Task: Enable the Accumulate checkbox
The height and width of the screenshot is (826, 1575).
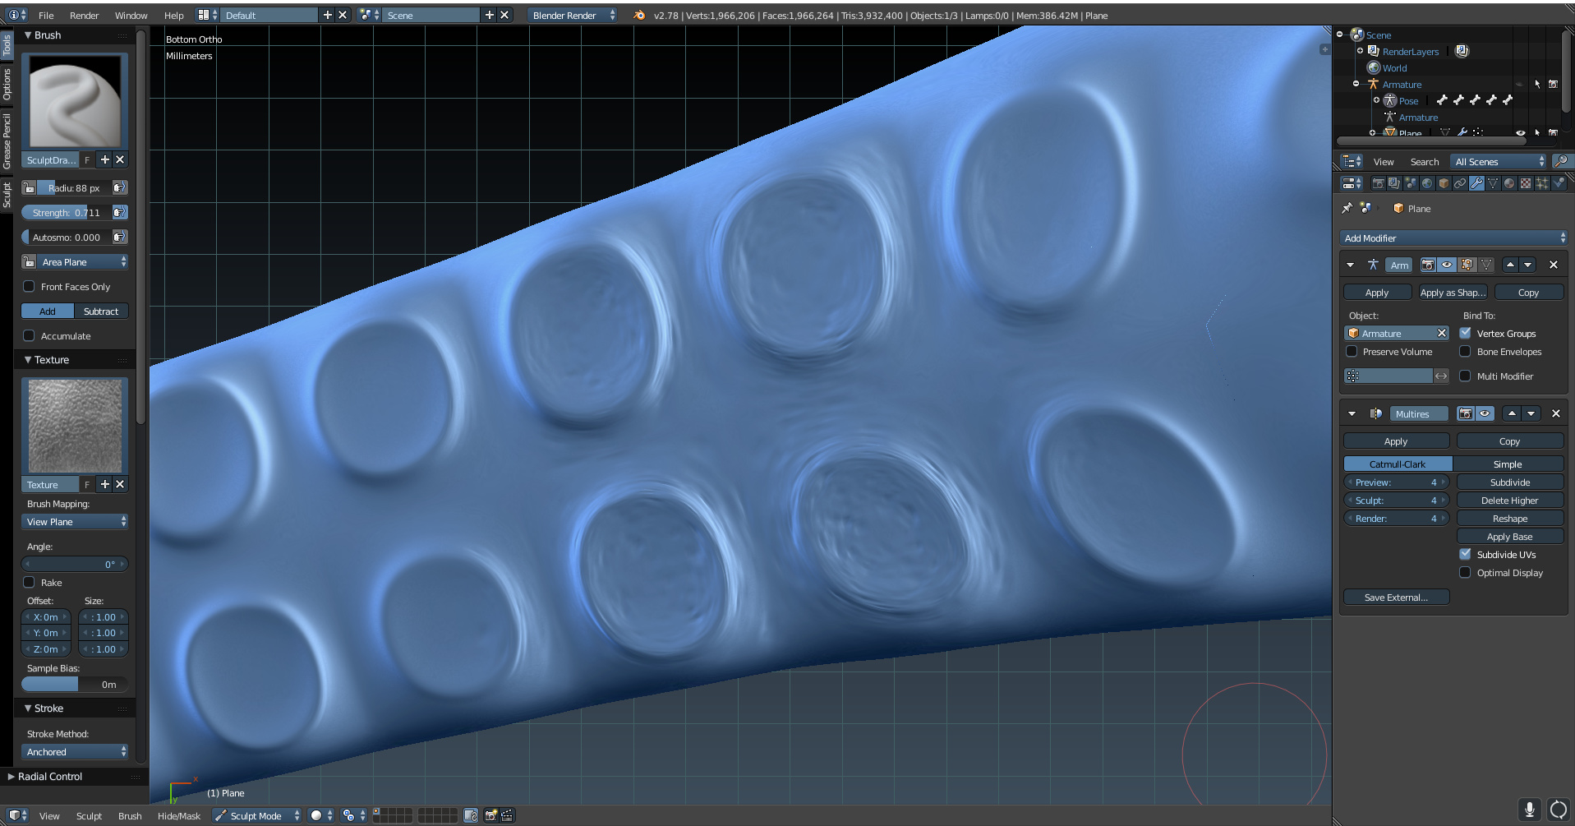Action: click(x=30, y=335)
